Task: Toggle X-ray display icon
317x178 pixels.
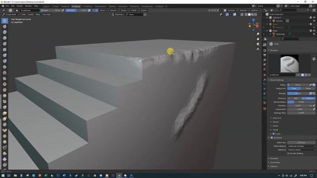Action: 242,14
